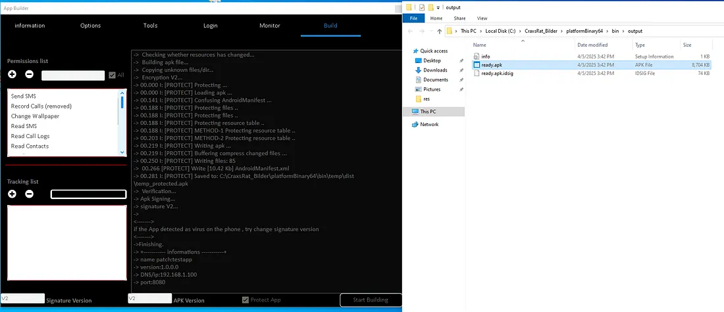Screen dimensions: 724x312
Task: Click the minus icon under Tracking list
Action: click(30, 194)
